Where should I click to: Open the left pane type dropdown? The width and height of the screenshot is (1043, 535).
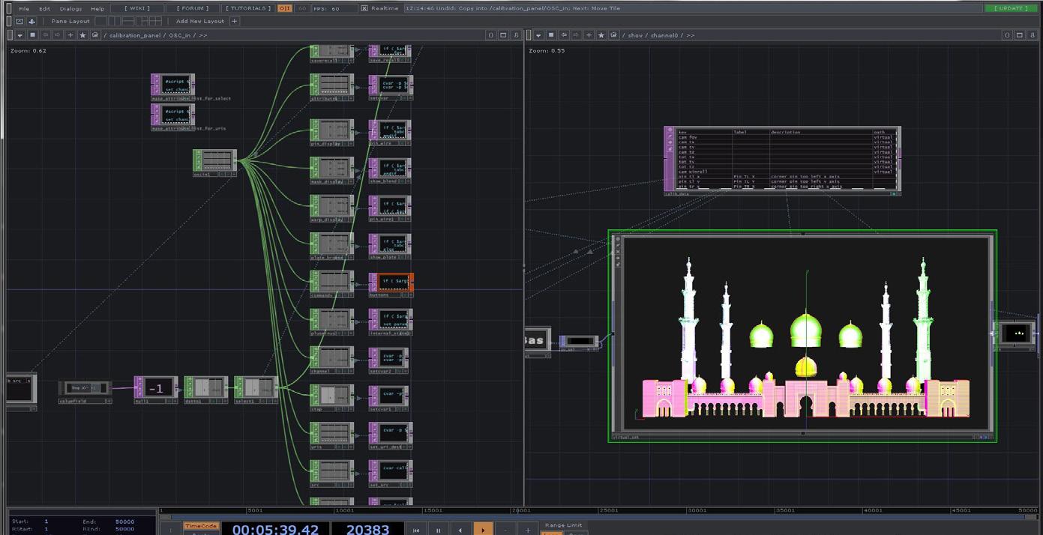pos(20,35)
